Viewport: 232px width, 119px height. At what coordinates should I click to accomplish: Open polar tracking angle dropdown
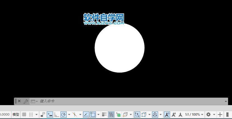69,115
